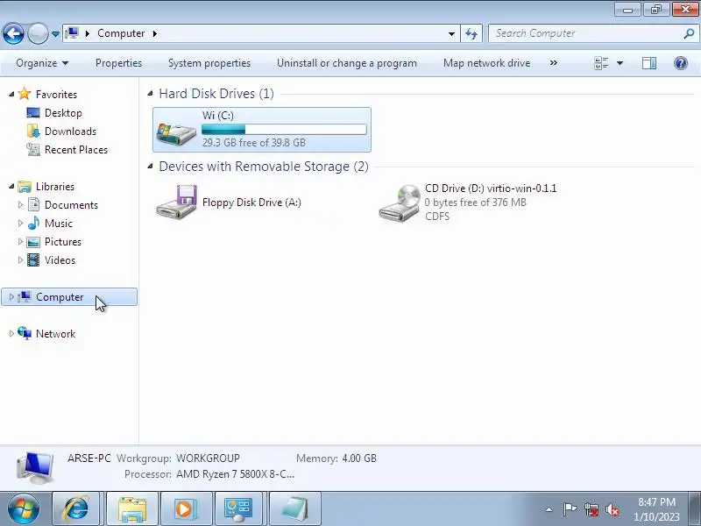Expand the Music library
Screen dimensions: 701x526
[x=20, y=223]
